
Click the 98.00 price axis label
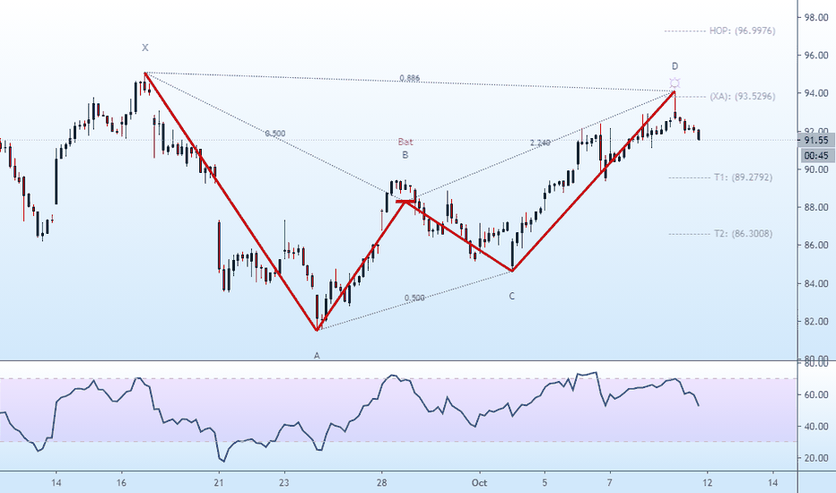pyautogui.click(x=816, y=18)
